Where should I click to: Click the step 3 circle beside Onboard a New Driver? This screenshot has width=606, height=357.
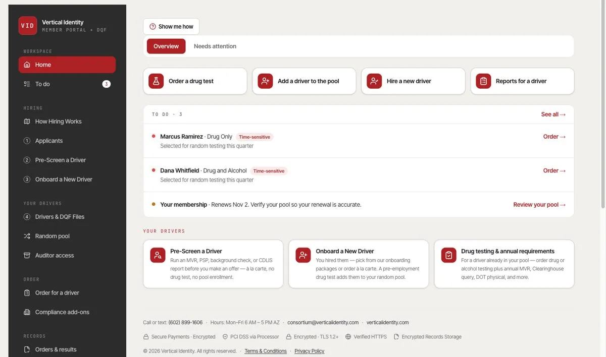[x=27, y=180]
